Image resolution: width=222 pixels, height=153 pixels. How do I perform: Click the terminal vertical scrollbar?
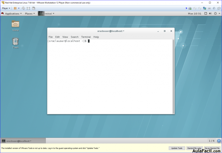(174, 76)
